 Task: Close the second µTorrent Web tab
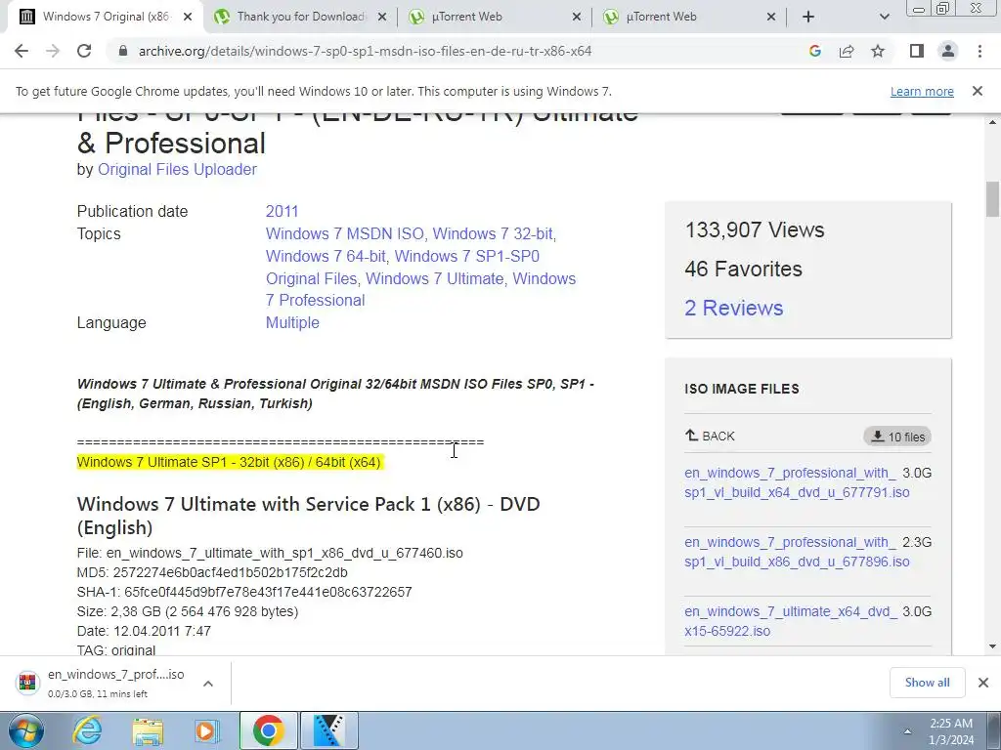[x=771, y=17]
